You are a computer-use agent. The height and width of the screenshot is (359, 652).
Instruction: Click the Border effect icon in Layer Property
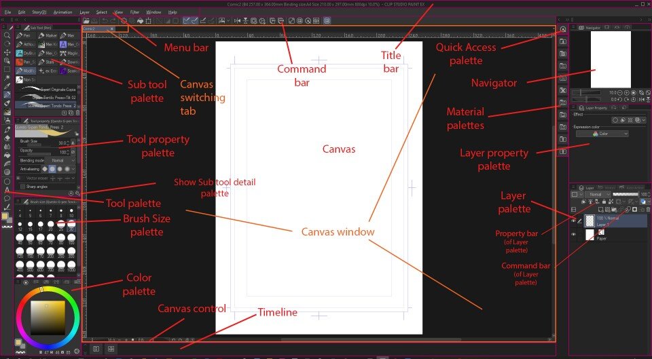tap(615, 120)
